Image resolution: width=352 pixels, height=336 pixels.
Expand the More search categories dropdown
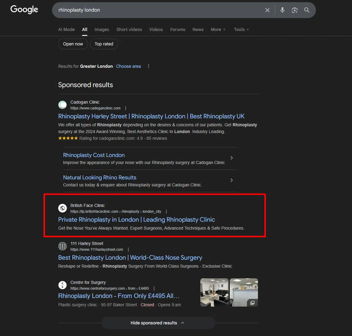click(218, 29)
